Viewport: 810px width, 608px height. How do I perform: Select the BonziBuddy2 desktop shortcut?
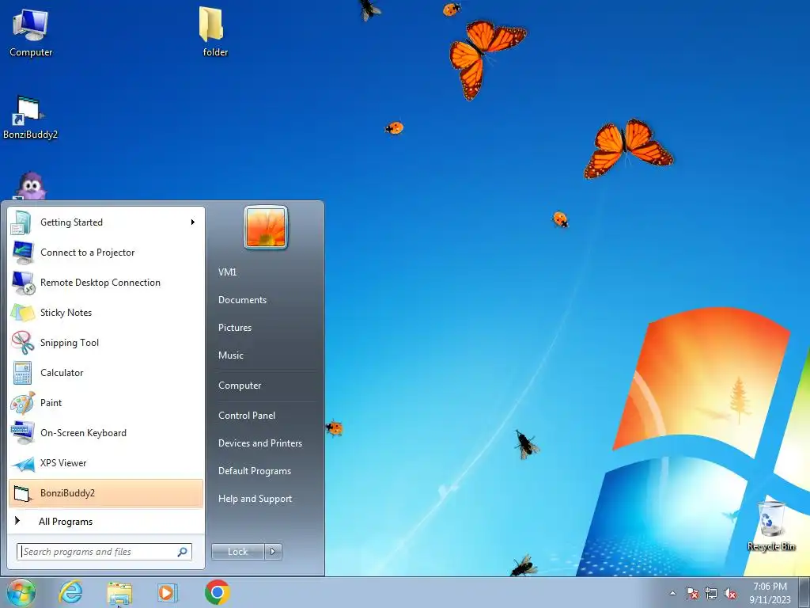(30, 118)
